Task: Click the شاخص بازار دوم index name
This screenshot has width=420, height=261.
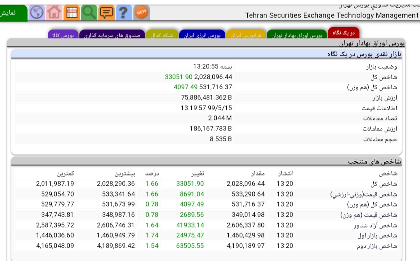Action: point(377,246)
